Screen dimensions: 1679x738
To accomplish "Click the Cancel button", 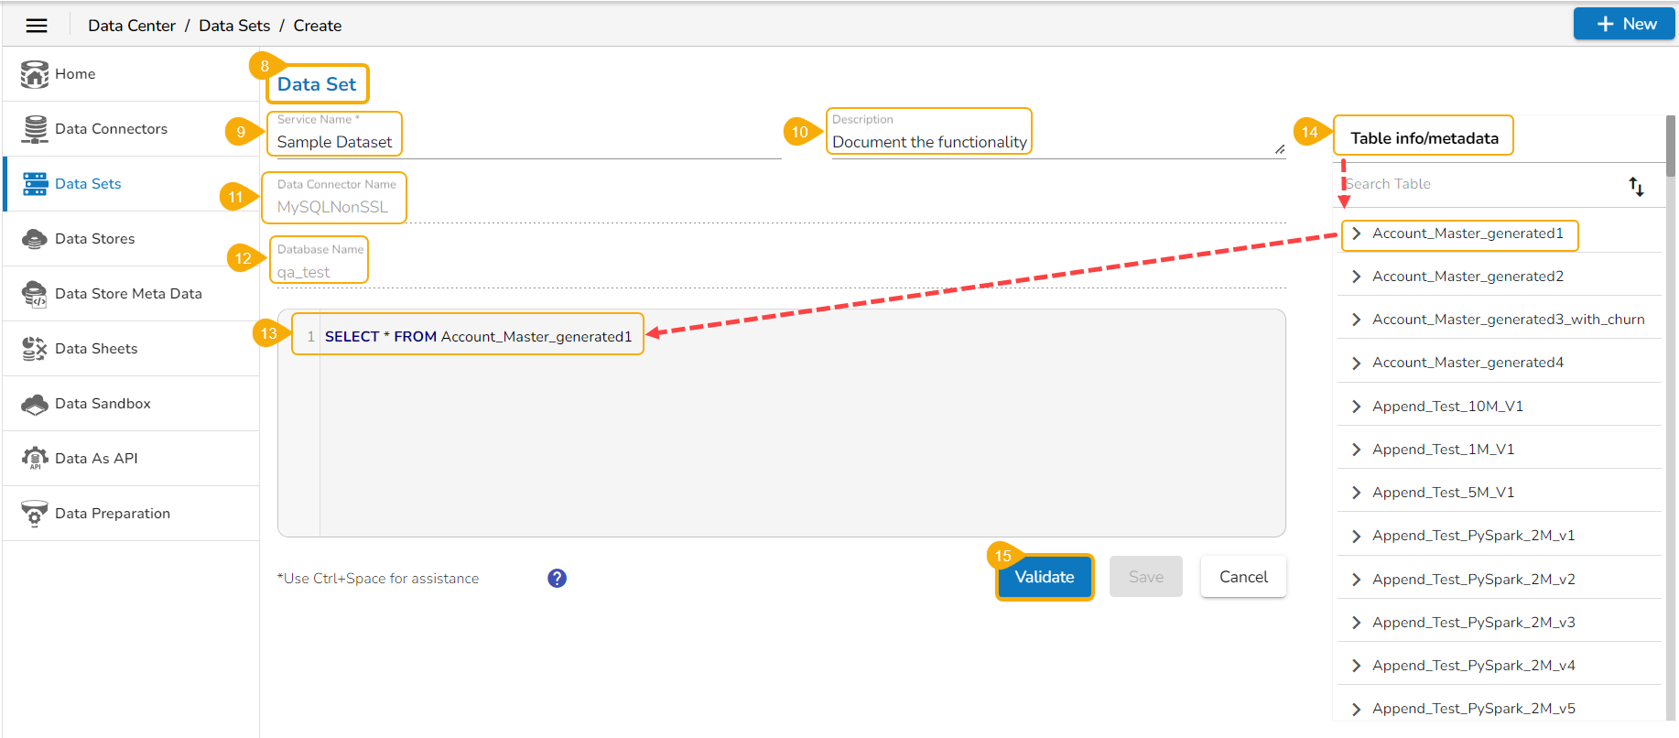I will [1243, 577].
